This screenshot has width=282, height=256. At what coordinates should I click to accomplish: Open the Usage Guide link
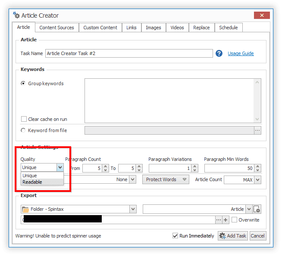241,53
